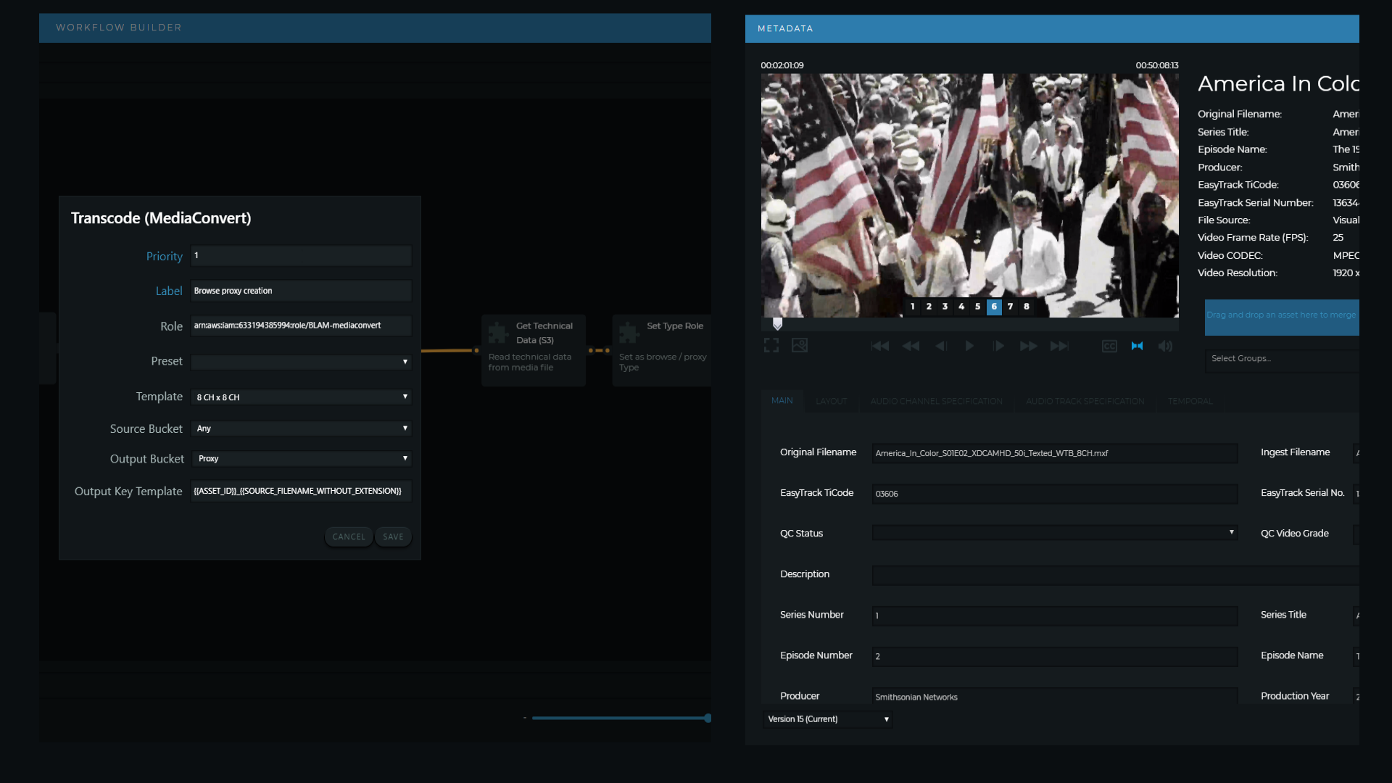Viewport: 1392px width, 783px height.
Task: Click the fullscreen icon below the video
Action: pyautogui.click(x=771, y=346)
